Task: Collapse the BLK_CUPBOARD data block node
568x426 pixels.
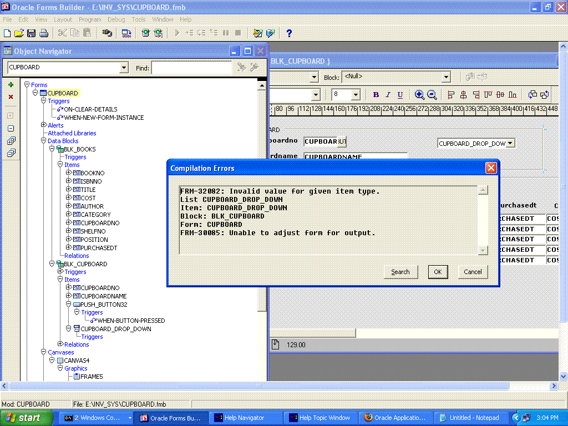Action: click(52, 263)
